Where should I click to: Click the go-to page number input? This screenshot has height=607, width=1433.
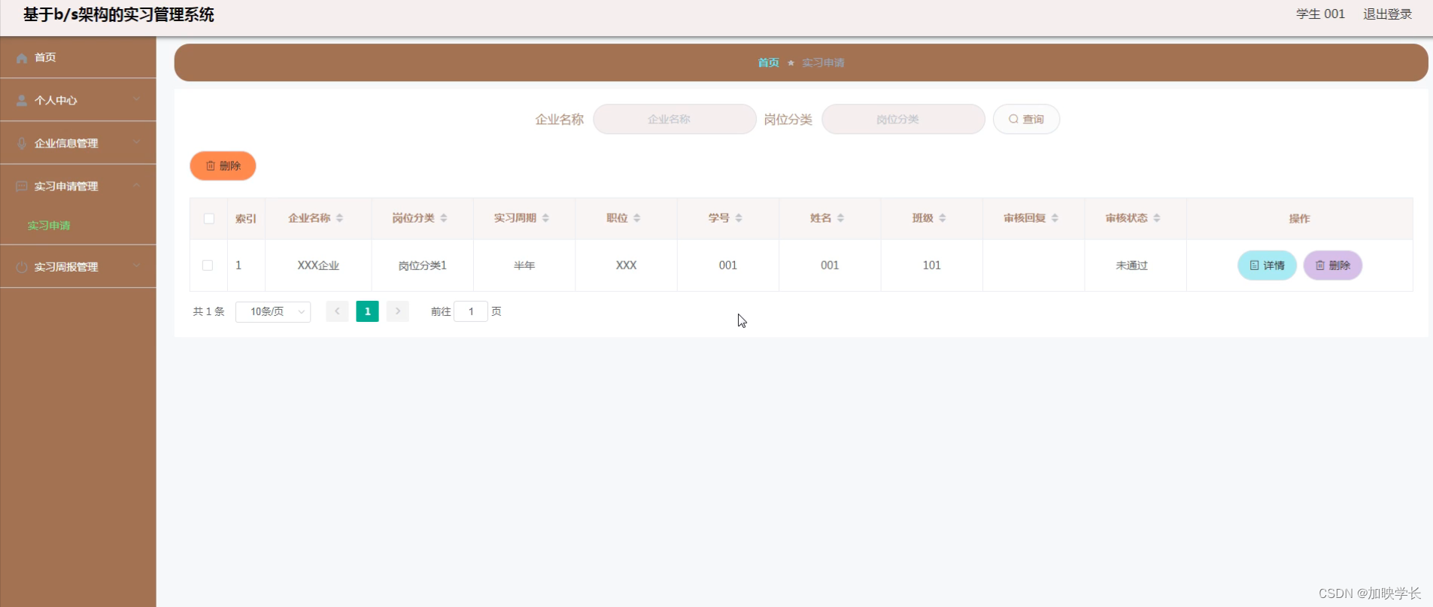(471, 311)
